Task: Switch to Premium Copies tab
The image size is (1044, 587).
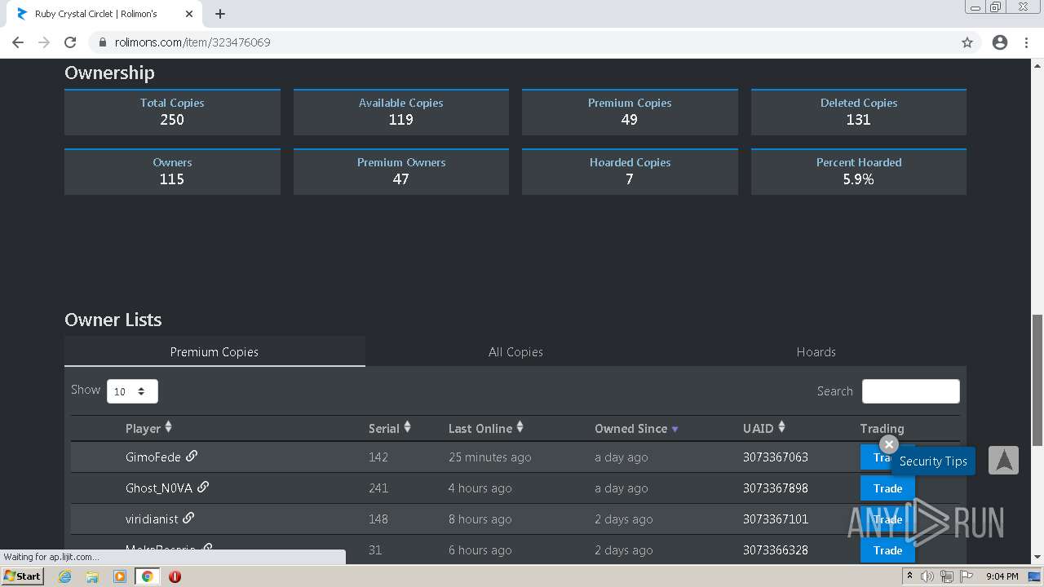Action: coord(215,352)
